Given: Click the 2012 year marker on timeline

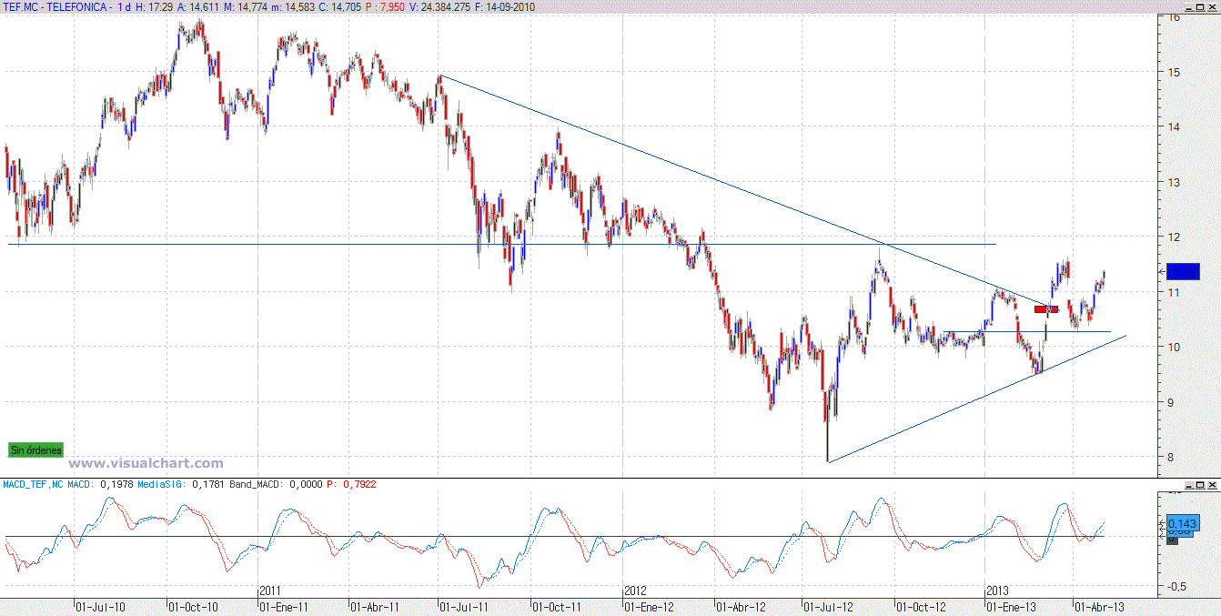Looking at the screenshot, I should pyautogui.click(x=635, y=590).
